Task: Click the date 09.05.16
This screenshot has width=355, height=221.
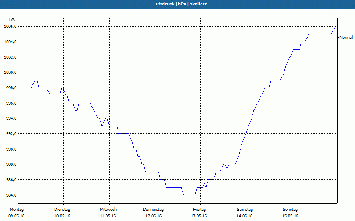Action: tap(16, 216)
